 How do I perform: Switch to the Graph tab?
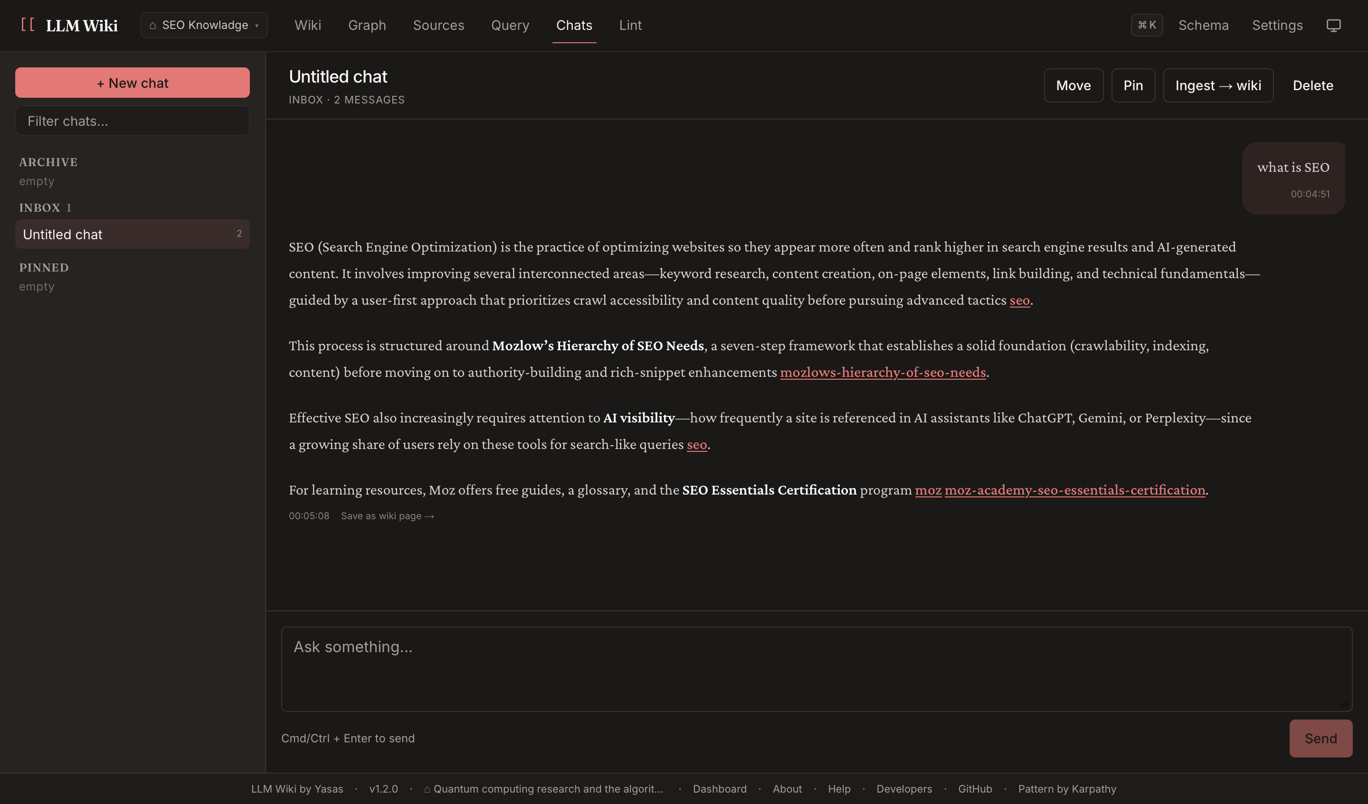point(367,25)
